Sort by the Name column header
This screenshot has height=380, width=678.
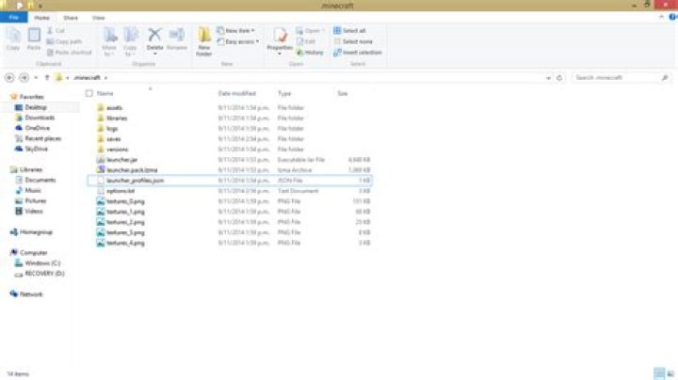click(105, 93)
